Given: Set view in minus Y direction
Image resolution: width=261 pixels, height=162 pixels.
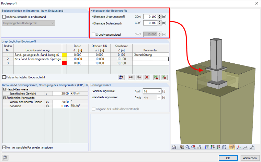Looking at the screenshot, I should [213, 147].
